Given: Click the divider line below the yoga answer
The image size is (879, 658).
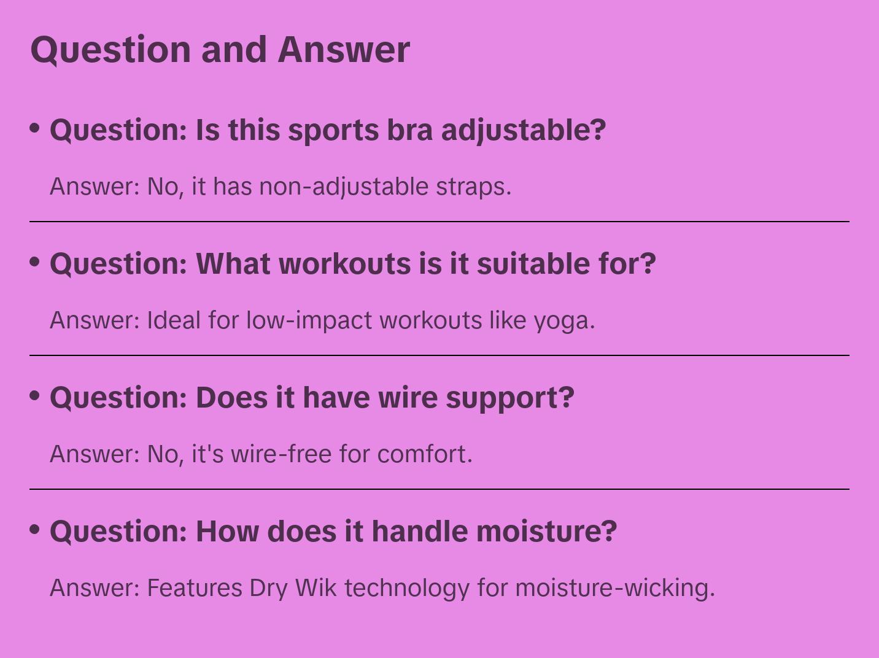Looking at the screenshot, I should pos(439,355).
